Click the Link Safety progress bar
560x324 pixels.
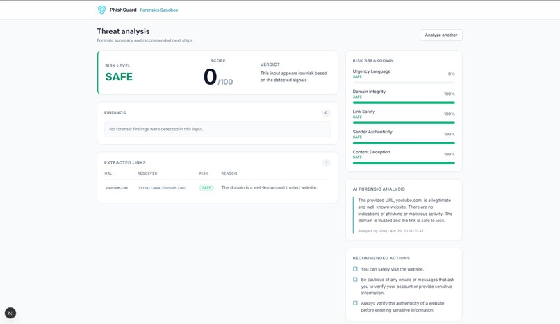click(x=404, y=123)
